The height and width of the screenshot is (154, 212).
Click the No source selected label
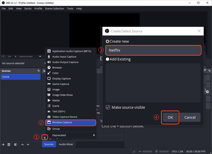pos(13,63)
